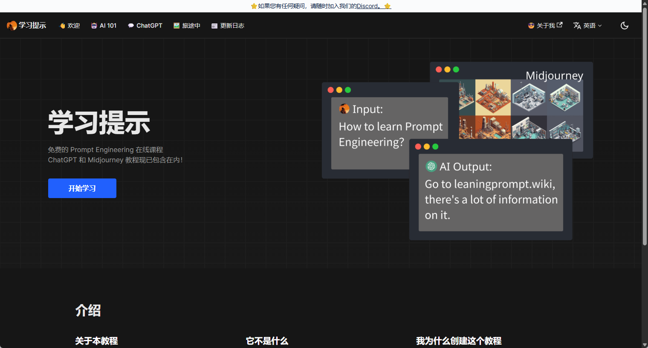Click the external-link arrow icon after 关于我
Screen dimensions: 648x348
click(x=560, y=25)
